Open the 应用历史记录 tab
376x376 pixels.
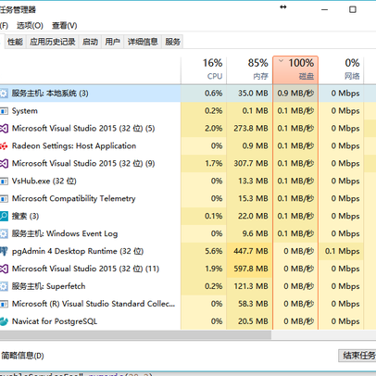tap(53, 42)
